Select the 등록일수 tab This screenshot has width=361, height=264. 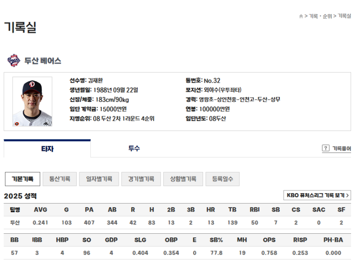[222, 179]
